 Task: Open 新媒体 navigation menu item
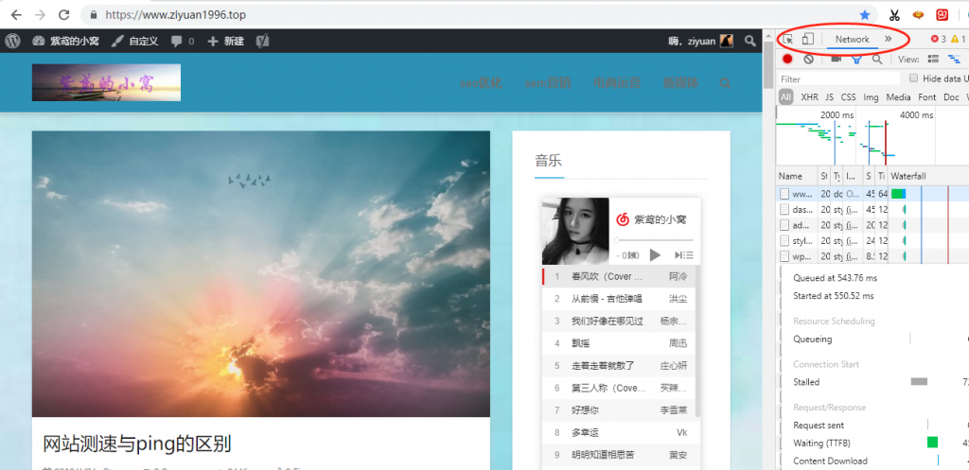tap(681, 83)
